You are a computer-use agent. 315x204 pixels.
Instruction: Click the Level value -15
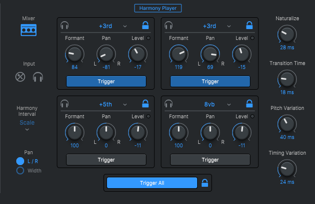pyautogui.click(x=242, y=67)
